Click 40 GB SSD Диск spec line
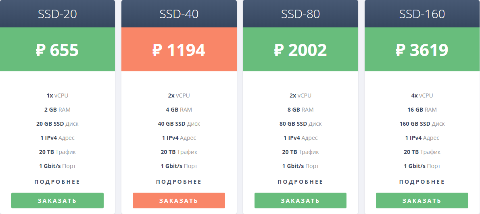 tap(179, 124)
